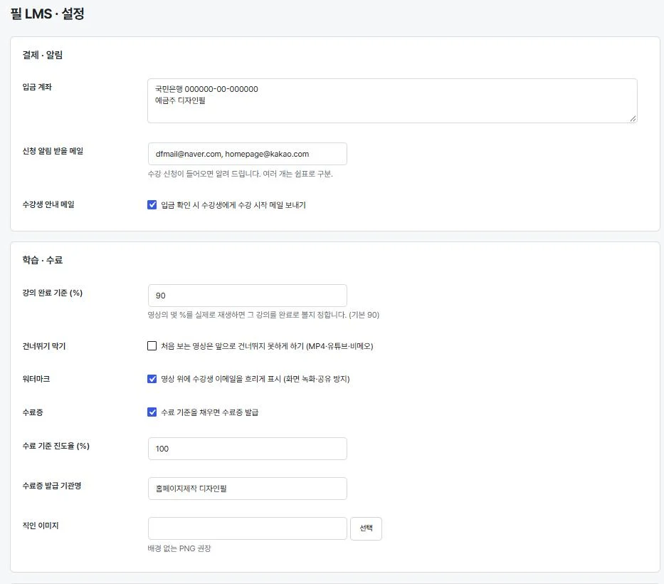Toggle 입금 확인 시 수강 시작 메일 checkbox
This screenshot has width=664, height=584.
pyautogui.click(x=152, y=204)
